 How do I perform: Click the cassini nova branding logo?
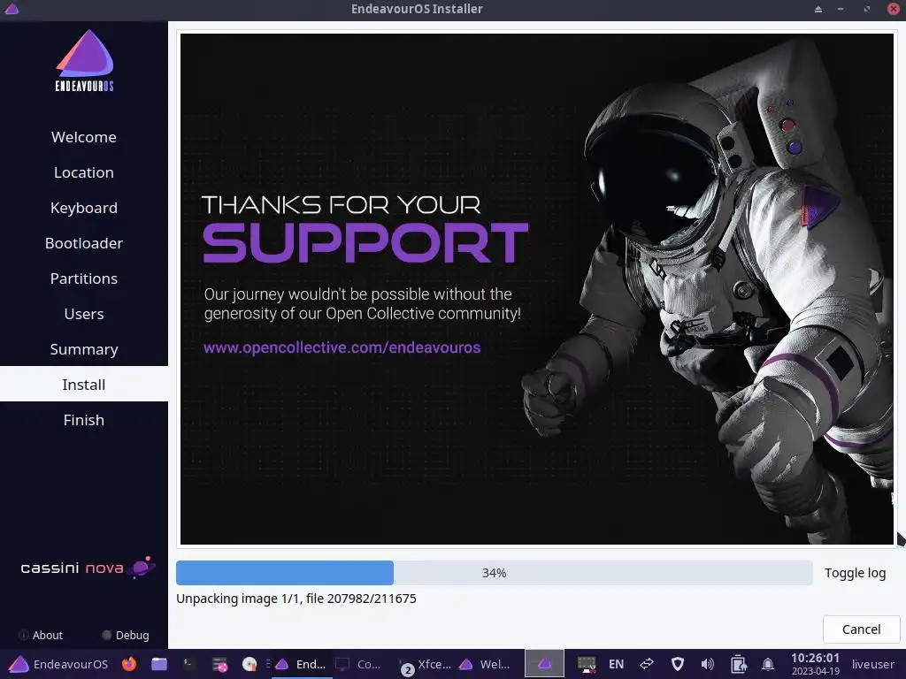pos(88,568)
